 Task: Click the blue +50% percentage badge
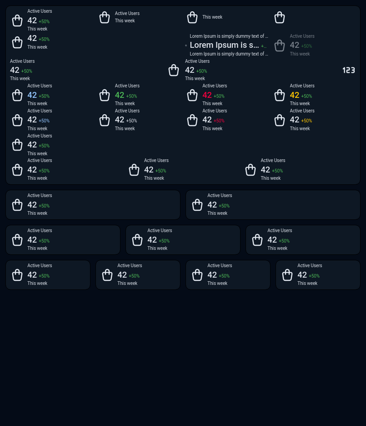tap(44, 121)
